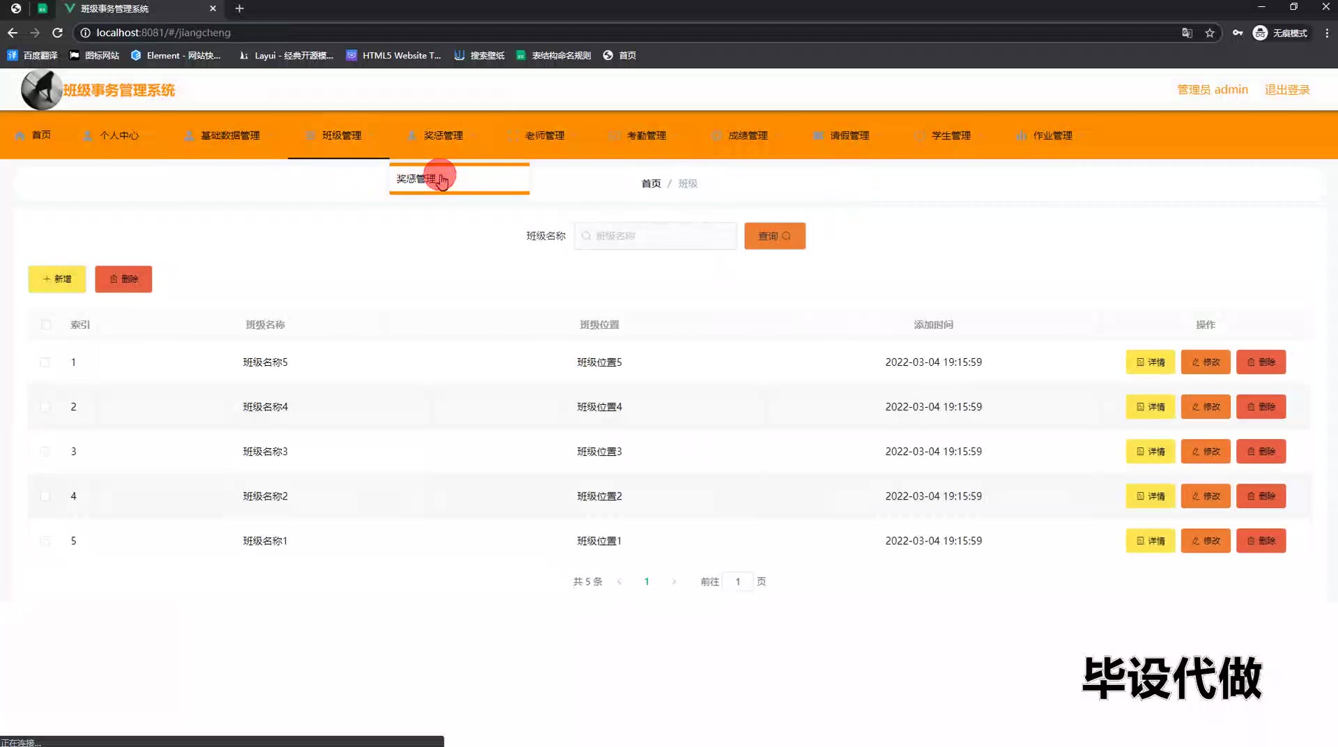The height and width of the screenshot is (747, 1338).
Task: Open the password key icon
Action: point(1238,33)
